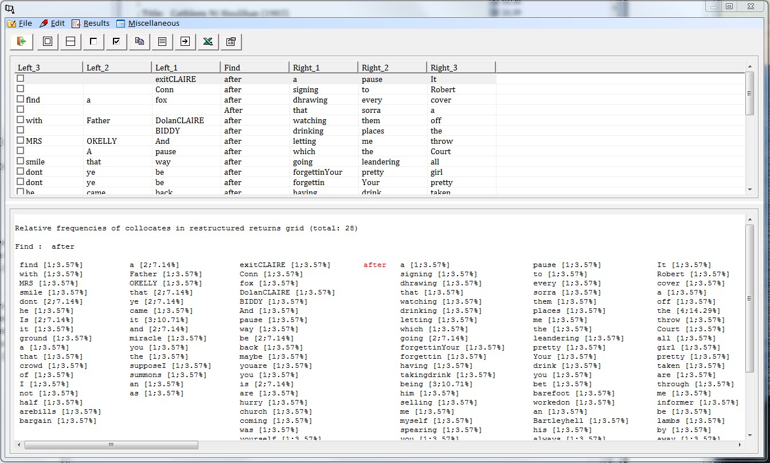This screenshot has width=770, height=463.
Task: Click the results grid scroll-down arrow
Action: click(749, 190)
